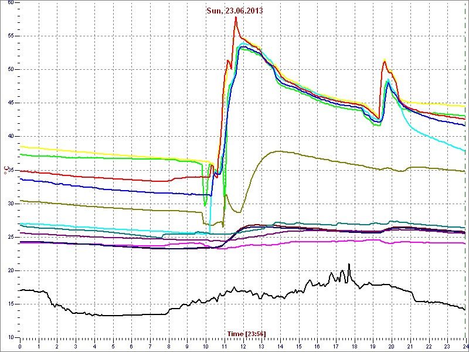Click hour 18 on the time axis
This screenshot has width=469, height=352.
(354, 346)
